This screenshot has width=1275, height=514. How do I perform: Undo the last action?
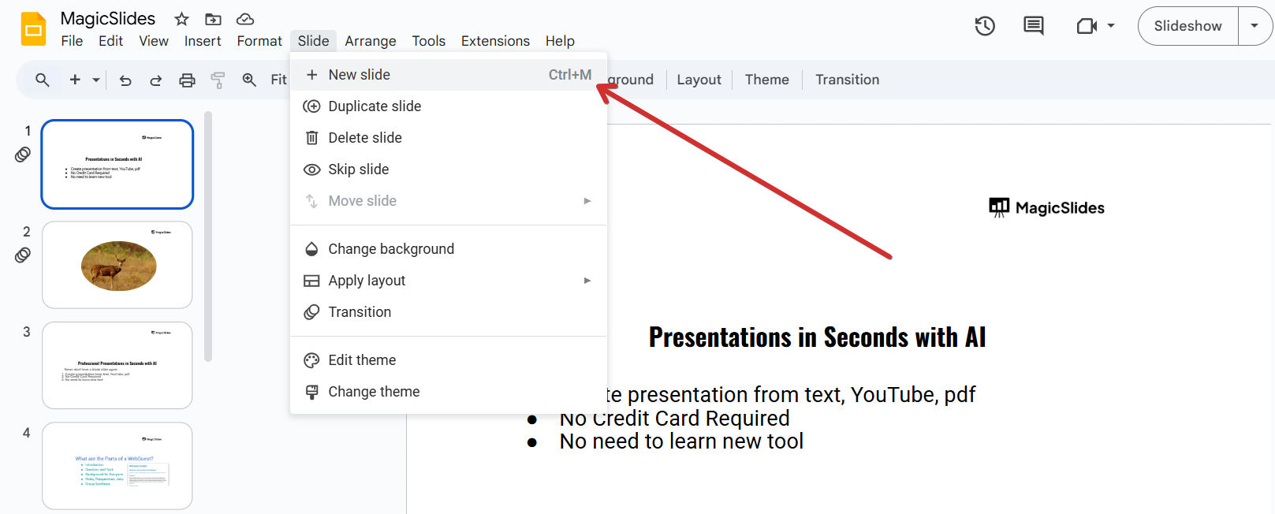point(125,80)
